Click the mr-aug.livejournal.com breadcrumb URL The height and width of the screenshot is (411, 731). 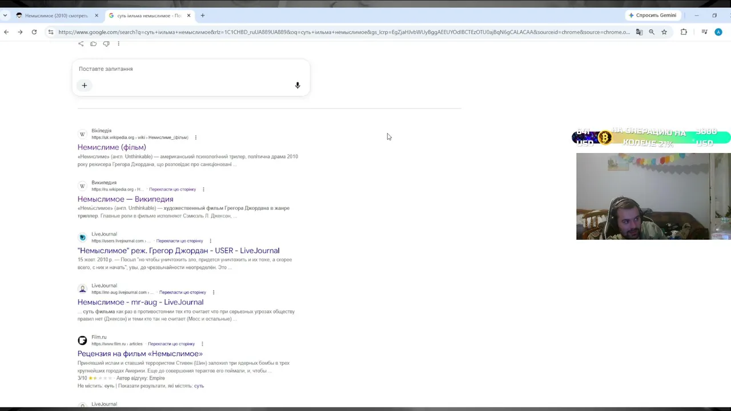coord(122,292)
